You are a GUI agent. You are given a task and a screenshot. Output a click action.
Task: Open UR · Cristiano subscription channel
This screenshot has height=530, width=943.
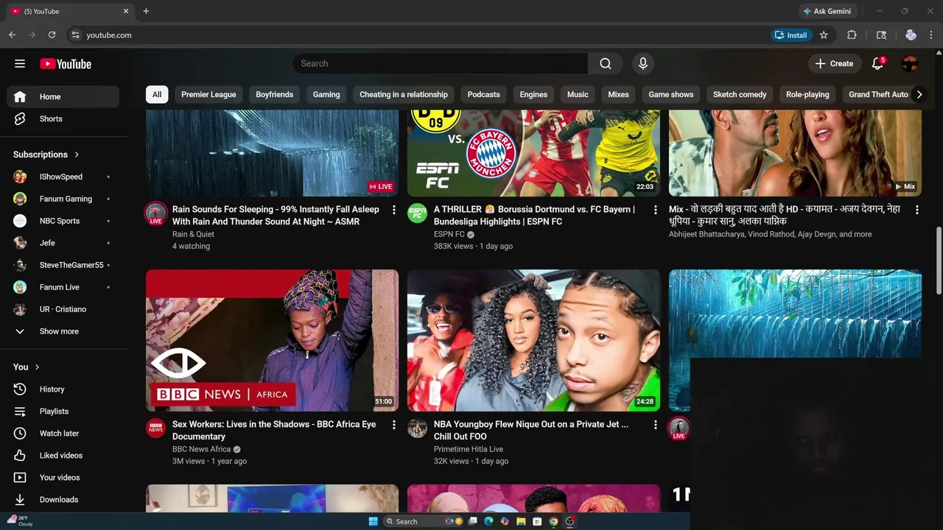[63, 309]
